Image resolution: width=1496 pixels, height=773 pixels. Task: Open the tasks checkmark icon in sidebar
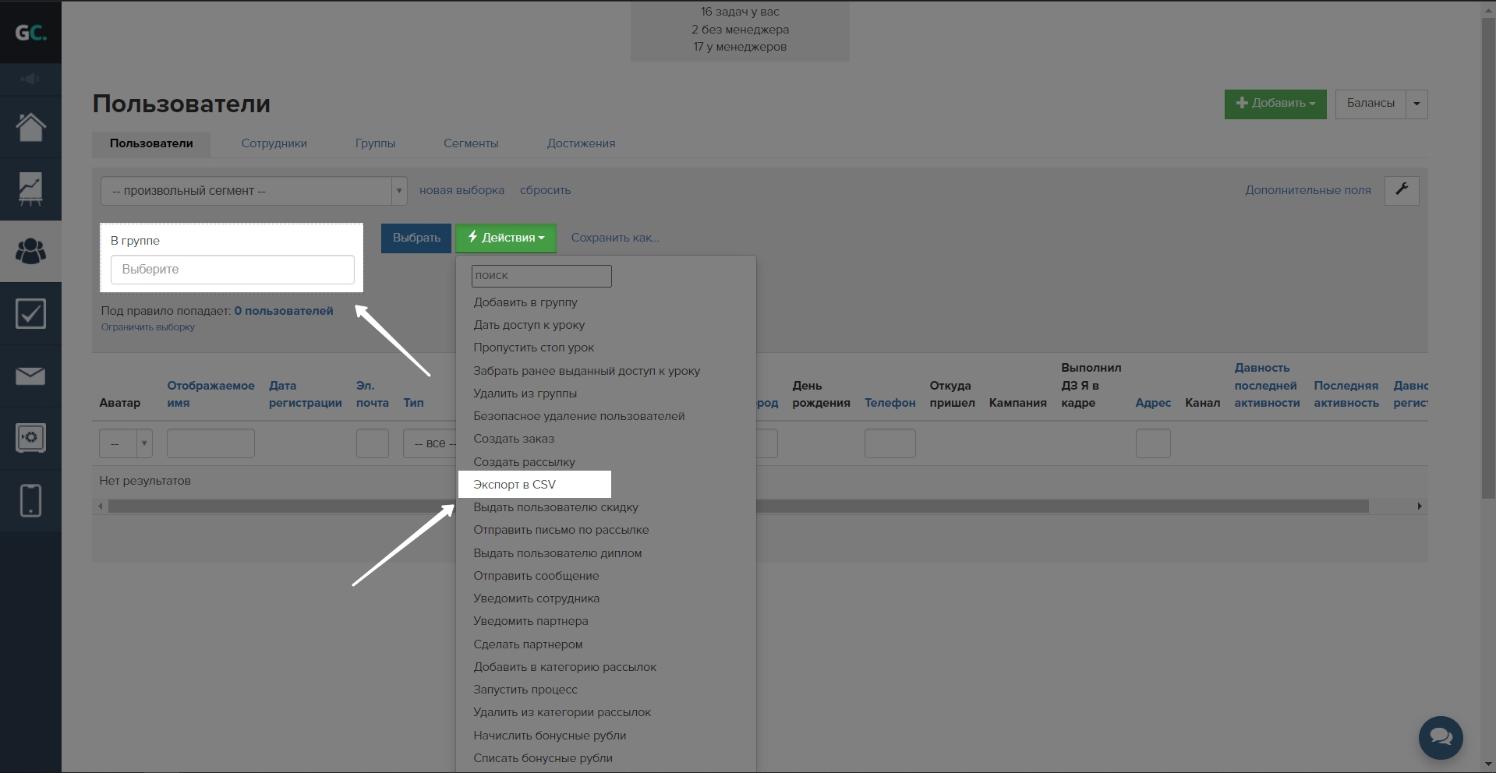(x=30, y=314)
